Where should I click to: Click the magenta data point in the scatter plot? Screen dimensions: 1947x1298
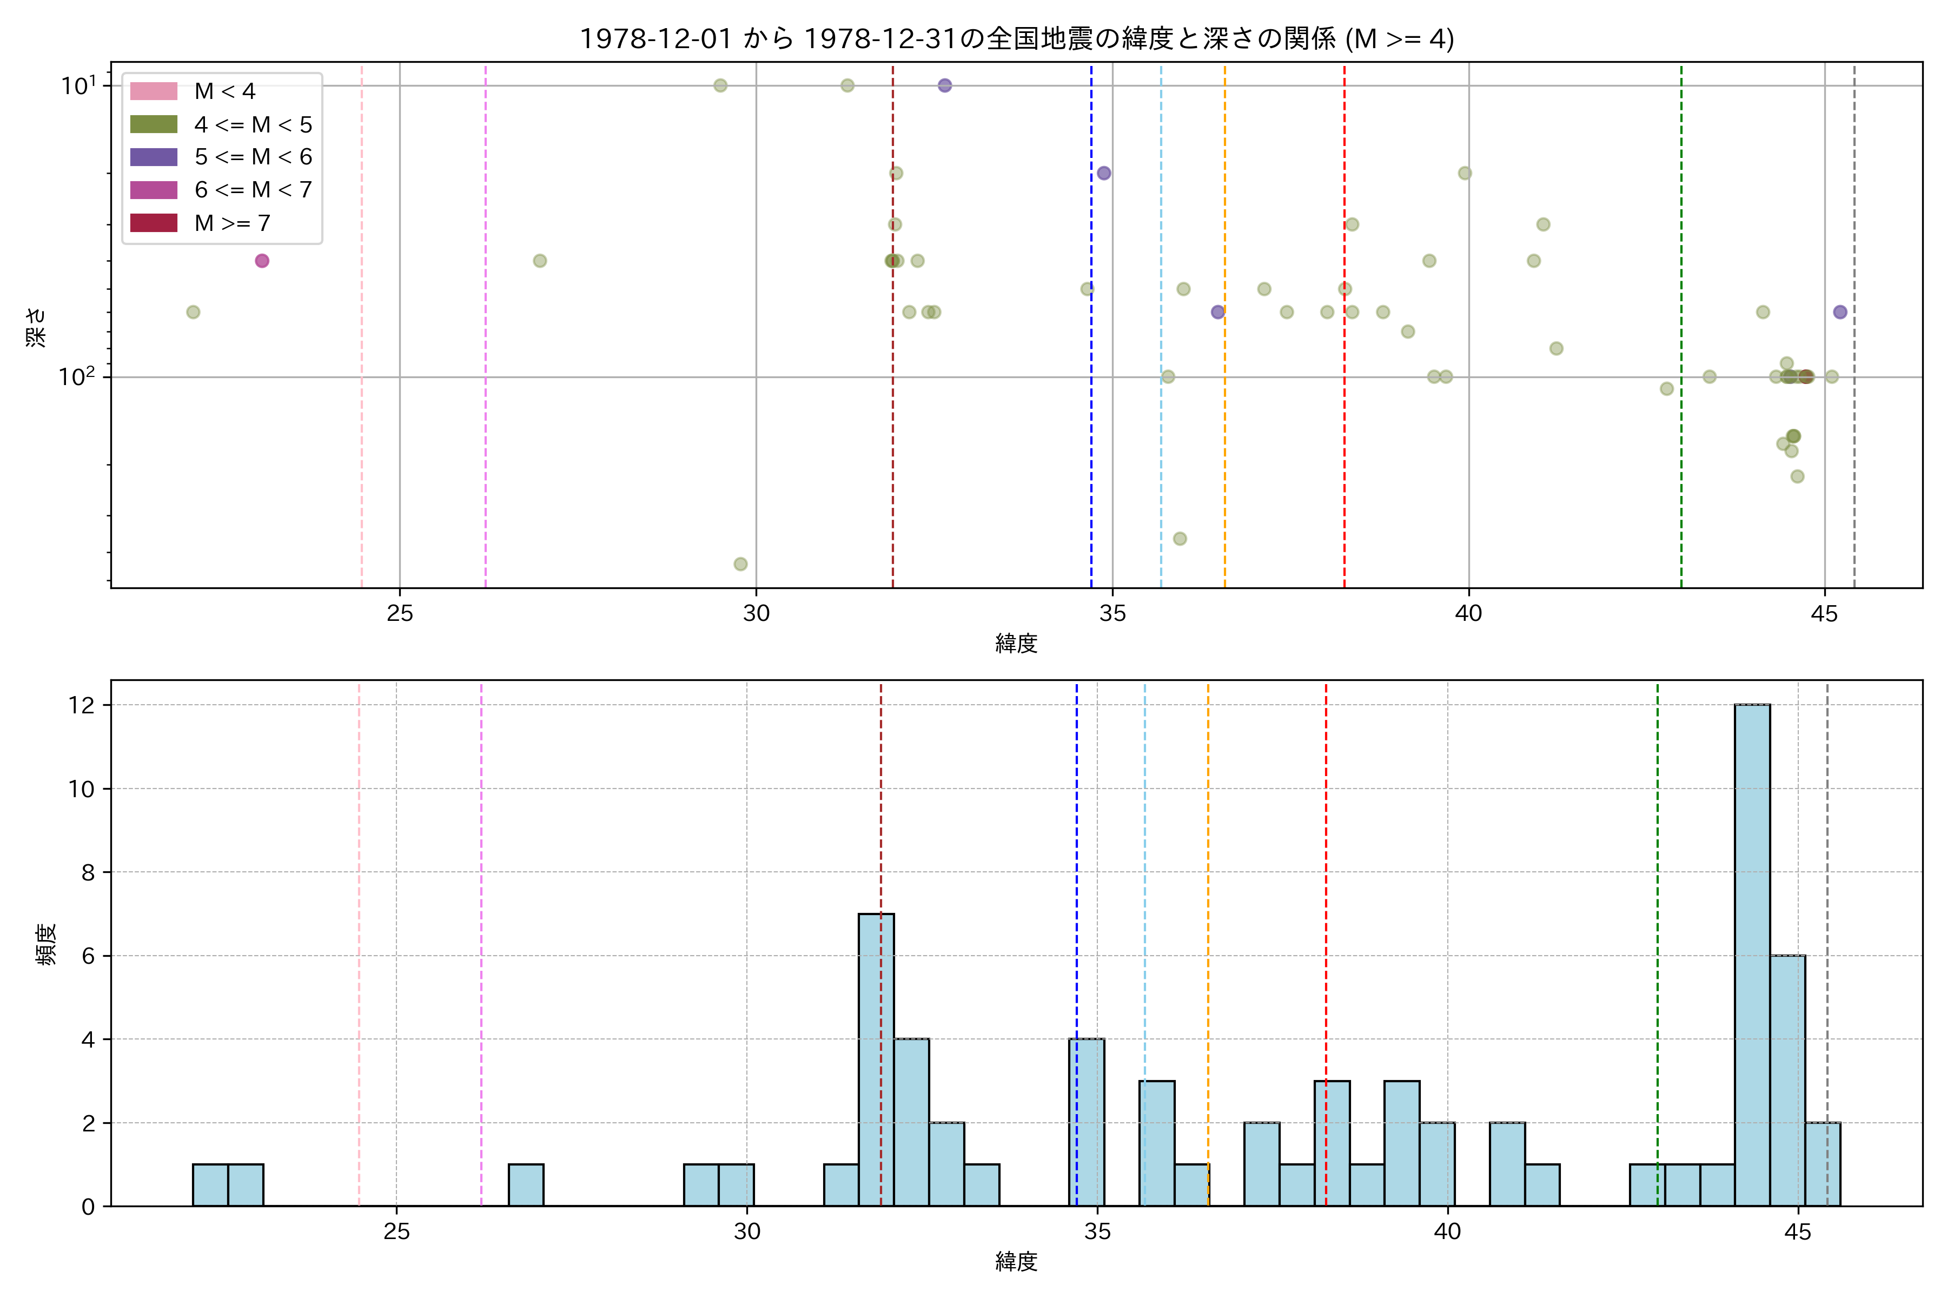click(262, 261)
